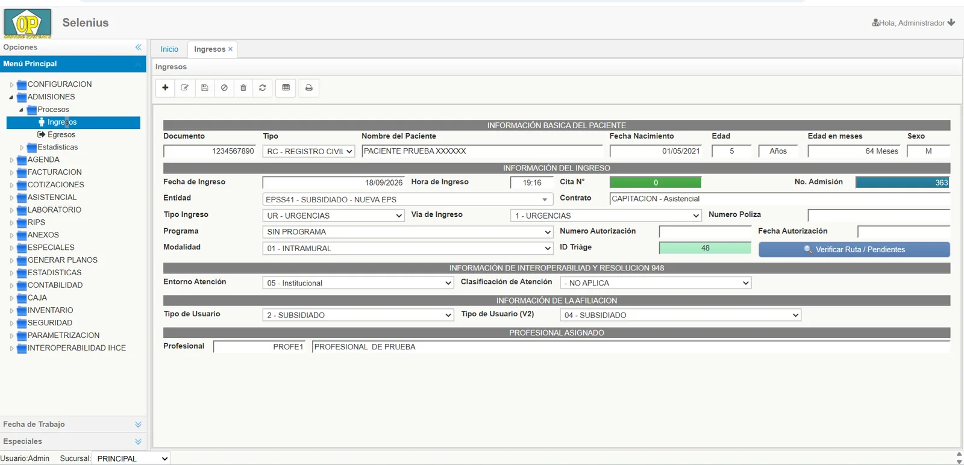Expand the Especiales panel
964x465 pixels.
point(138,442)
